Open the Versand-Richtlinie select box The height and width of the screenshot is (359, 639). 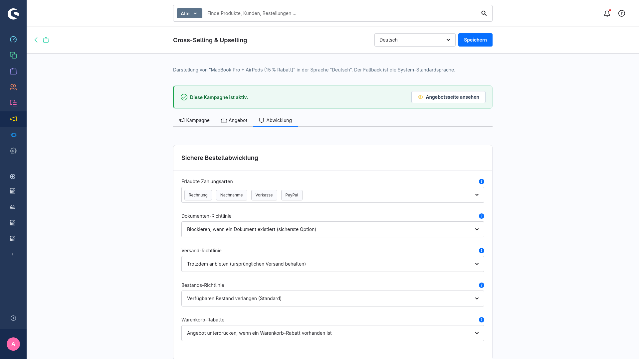(332, 264)
